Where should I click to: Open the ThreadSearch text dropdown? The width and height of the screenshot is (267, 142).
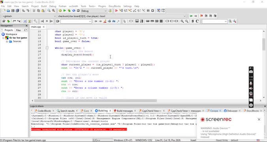point(226,21)
